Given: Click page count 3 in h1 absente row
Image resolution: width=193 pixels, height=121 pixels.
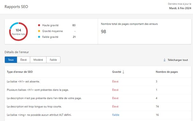Looking at the screenshot, I should pos(156,82).
